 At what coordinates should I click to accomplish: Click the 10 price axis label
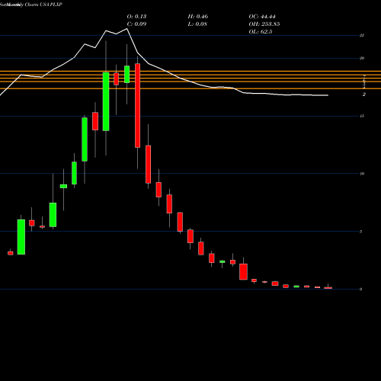tap(362, 174)
